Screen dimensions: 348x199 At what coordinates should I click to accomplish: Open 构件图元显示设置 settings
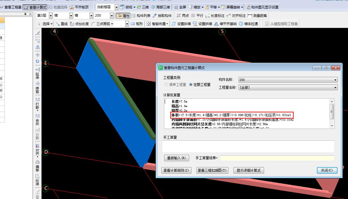pos(262,7)
